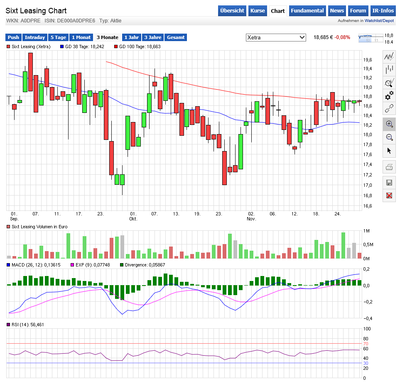Click the Sixt Leasing Volumen legend square
The height and width of the screenshot is (386, 400).
pyautogui.click(x=8, y=227)
